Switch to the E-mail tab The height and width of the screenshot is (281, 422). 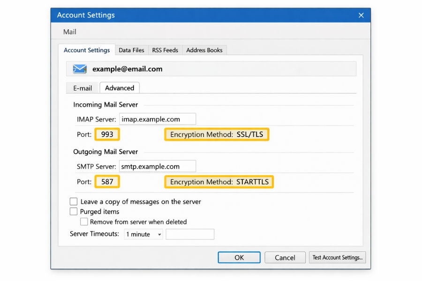click(82, 88)
